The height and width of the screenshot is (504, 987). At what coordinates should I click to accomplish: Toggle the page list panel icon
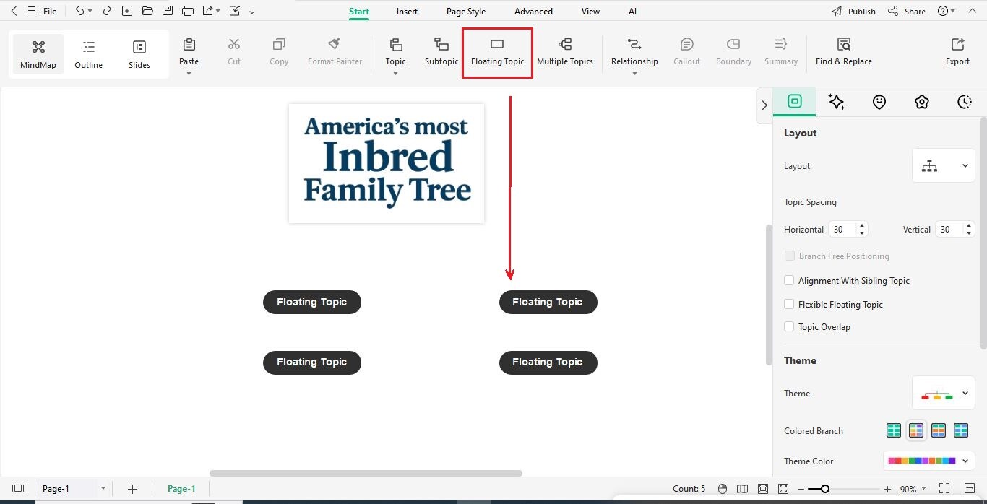[18, 489]
